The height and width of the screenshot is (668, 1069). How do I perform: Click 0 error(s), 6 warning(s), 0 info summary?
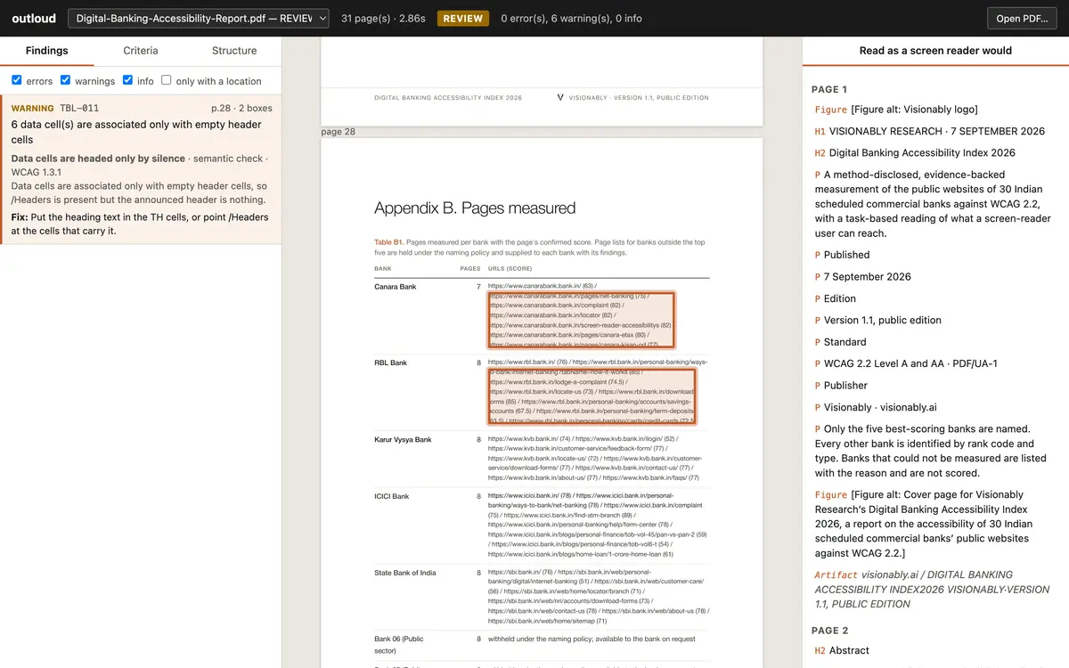point(571,18)
